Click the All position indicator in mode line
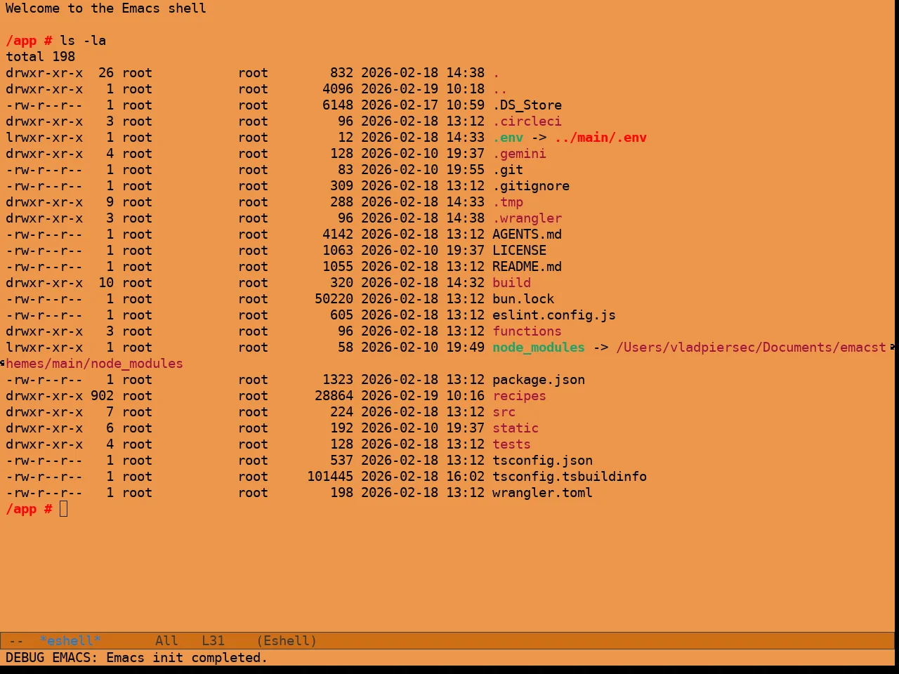This screenshot has width=899, height=674. coord(166,640)
